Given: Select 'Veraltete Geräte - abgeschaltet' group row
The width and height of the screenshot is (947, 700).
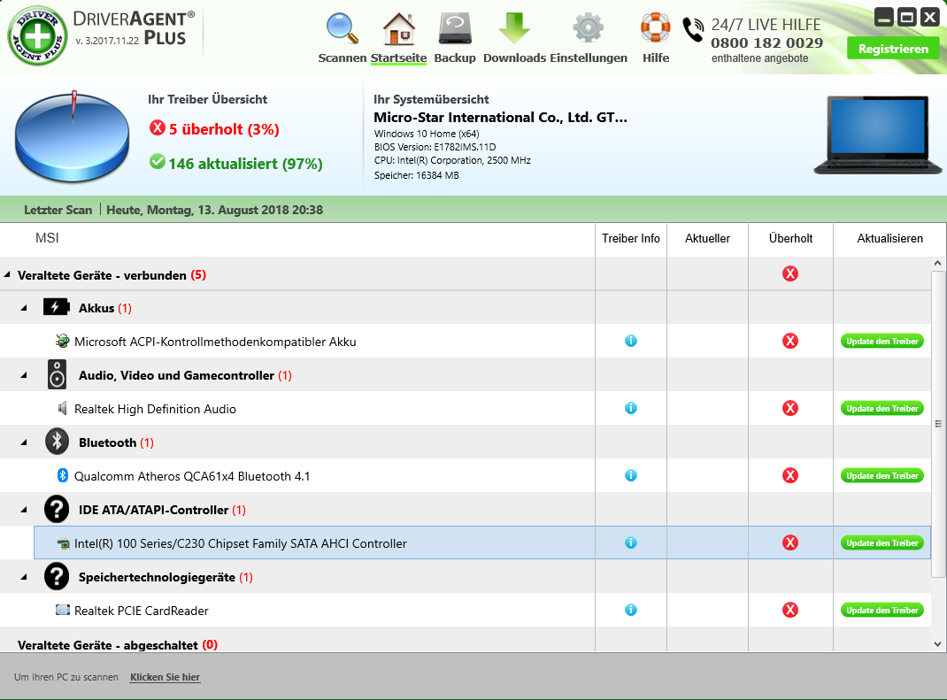Looking at the screenshot, I should click(465, 642).
